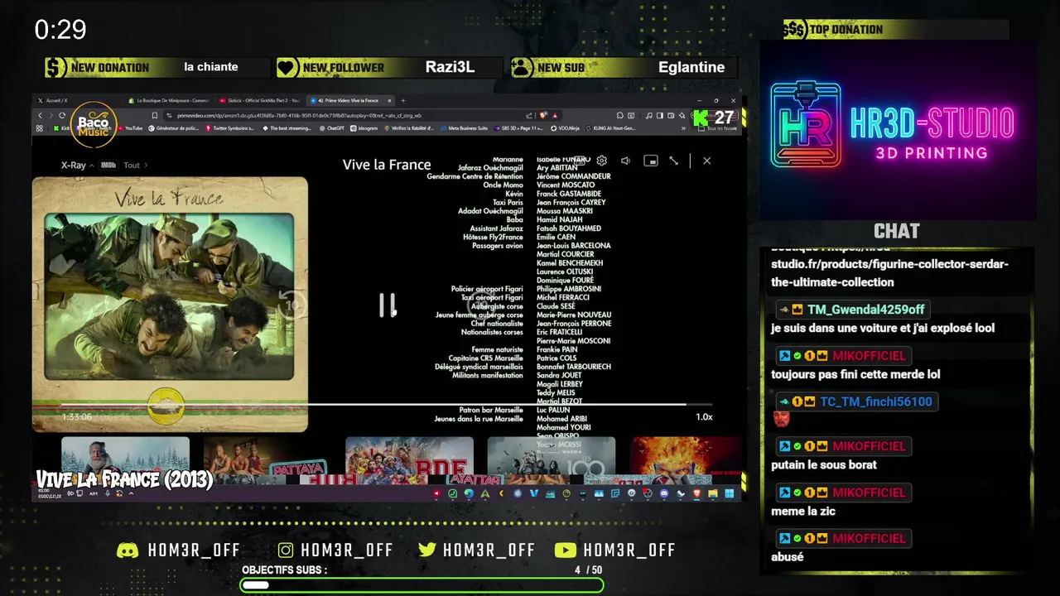Click chat username TC_TM_finchi56100

tap(875, 401)
